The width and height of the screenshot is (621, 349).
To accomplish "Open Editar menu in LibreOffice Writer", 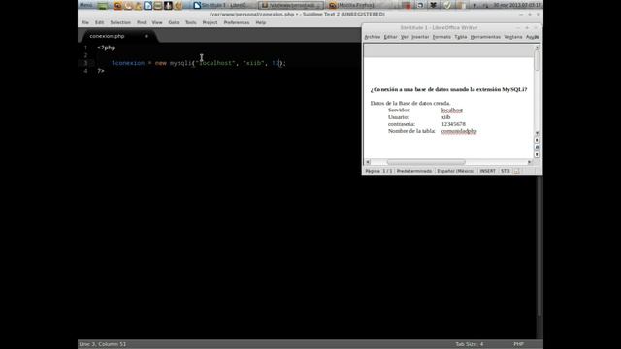I will (x=390, y=37).
